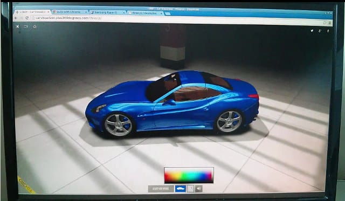Image resolution: width=345 pixels, height=201 pixels.
Task: Click the home icon in viewer
Action: pyautogui.click(x=34, y=26)
